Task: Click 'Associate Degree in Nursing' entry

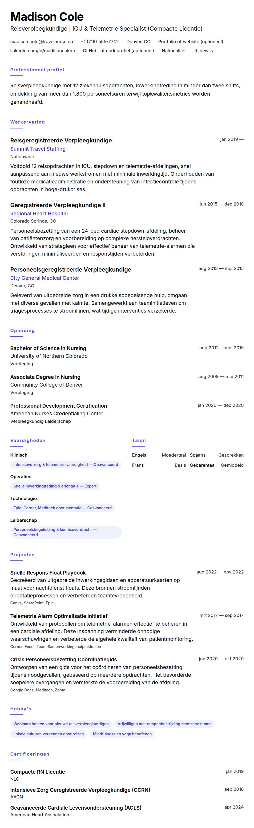Action: (45, 377)
